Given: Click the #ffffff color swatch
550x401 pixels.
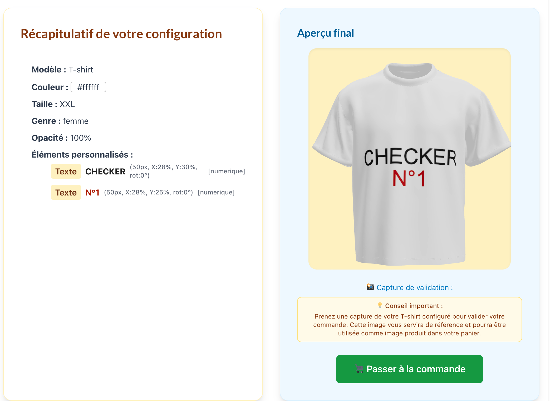Looking at the screenshot, I should click(88, 87).
